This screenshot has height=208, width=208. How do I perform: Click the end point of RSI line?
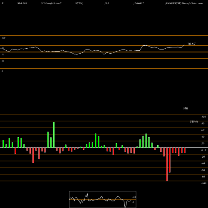pos(184,45)
